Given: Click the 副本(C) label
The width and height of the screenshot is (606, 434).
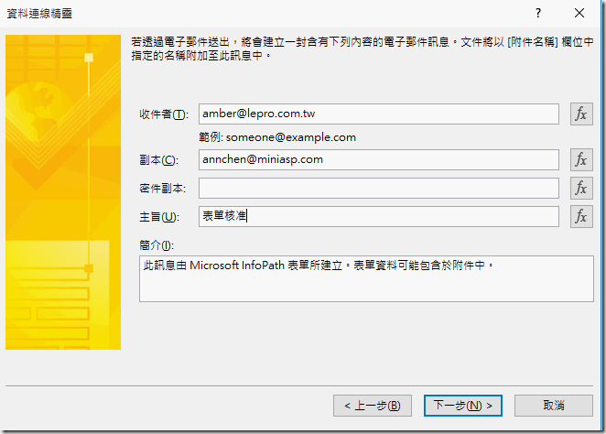Looking at the screenshot, I should coord(157,160).
